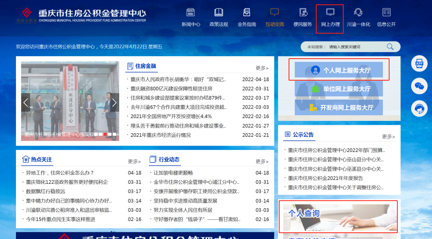This screenshot has height=239, width=432.
Task: Show previous carousel slide with left arrow
Action: (x=26, y=103)
